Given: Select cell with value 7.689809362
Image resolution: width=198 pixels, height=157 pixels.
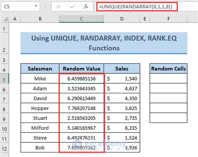Looking at the screenshot, I should pos(81,147).
